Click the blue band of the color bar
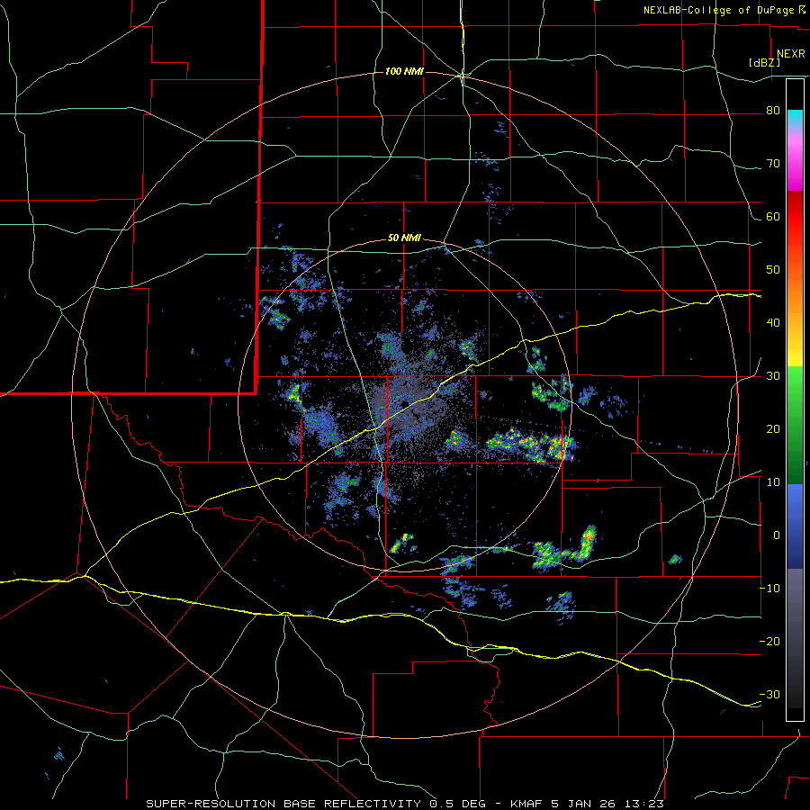Image resolution: width=810 pixels, height=810 pixels. [795, 526]
